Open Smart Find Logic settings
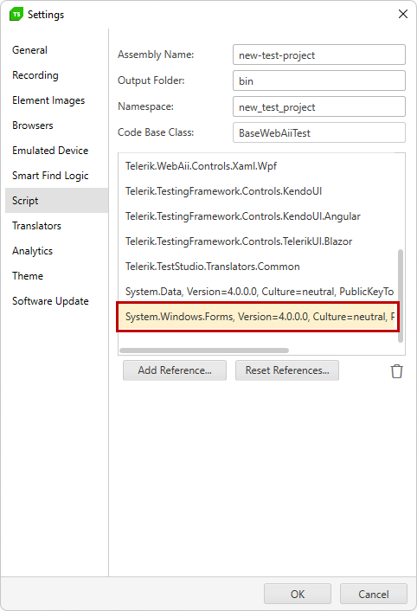Screen dimensions: 417x611 click(56, 176)
